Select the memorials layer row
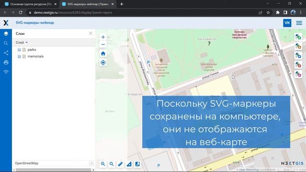Viewport: 306px width, 172px height. pos(54,56)
